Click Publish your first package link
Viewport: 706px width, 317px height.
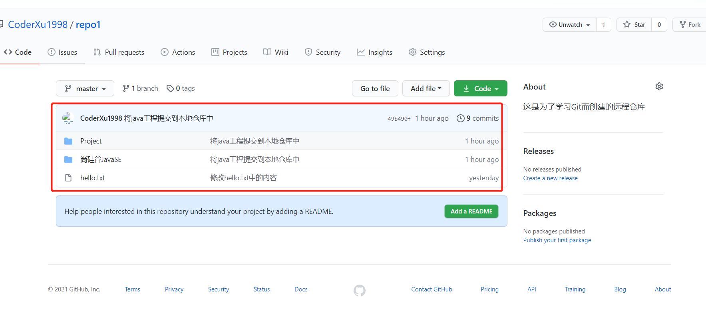pos(557,240)
